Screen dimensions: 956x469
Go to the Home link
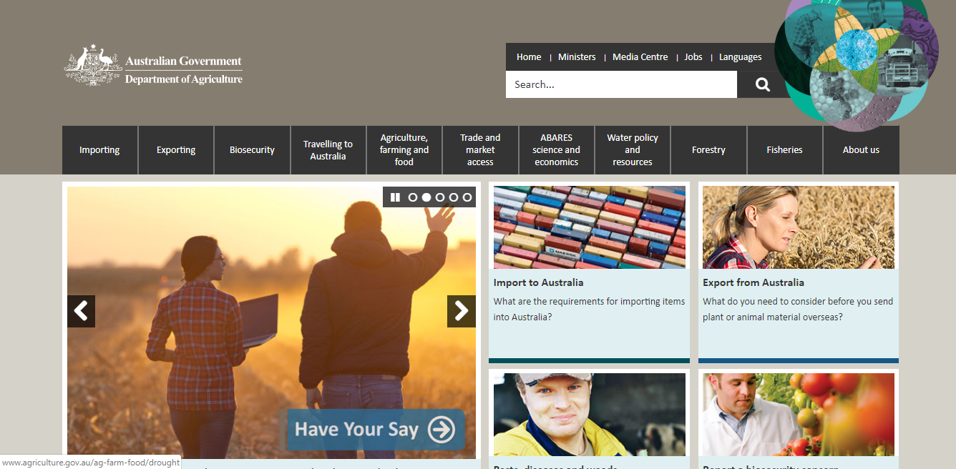pyautogui.click(x=529, y=57)
